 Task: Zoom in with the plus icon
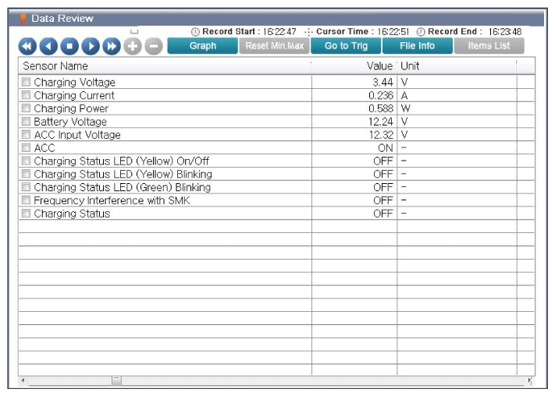pyautogui.click(x=133, y=46)
